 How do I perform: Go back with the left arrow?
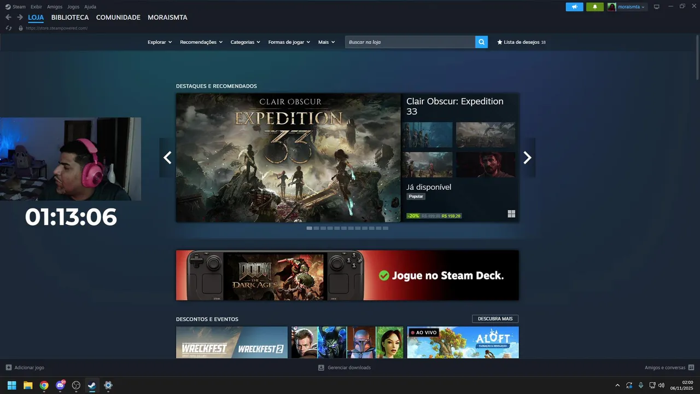coord(8,18)
